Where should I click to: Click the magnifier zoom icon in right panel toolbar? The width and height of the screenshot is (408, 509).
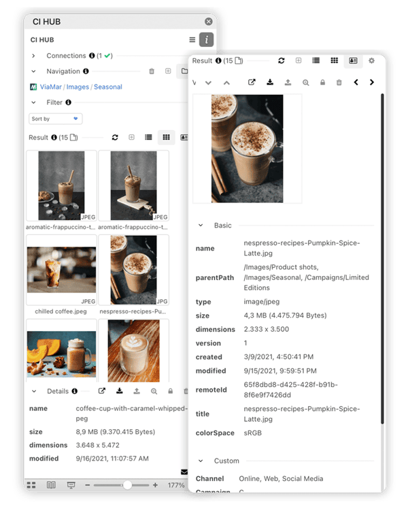305,82
